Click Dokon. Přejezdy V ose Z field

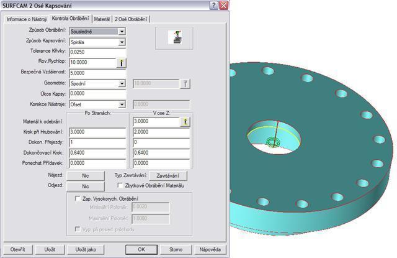tap(161, 142)
